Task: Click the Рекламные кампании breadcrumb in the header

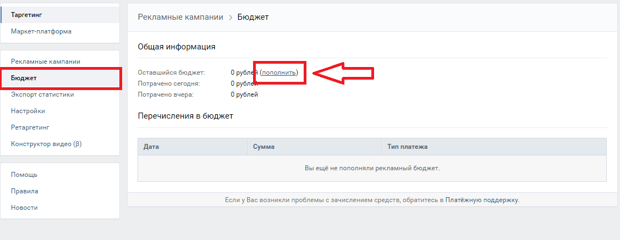Action: [x=180, y=17]
